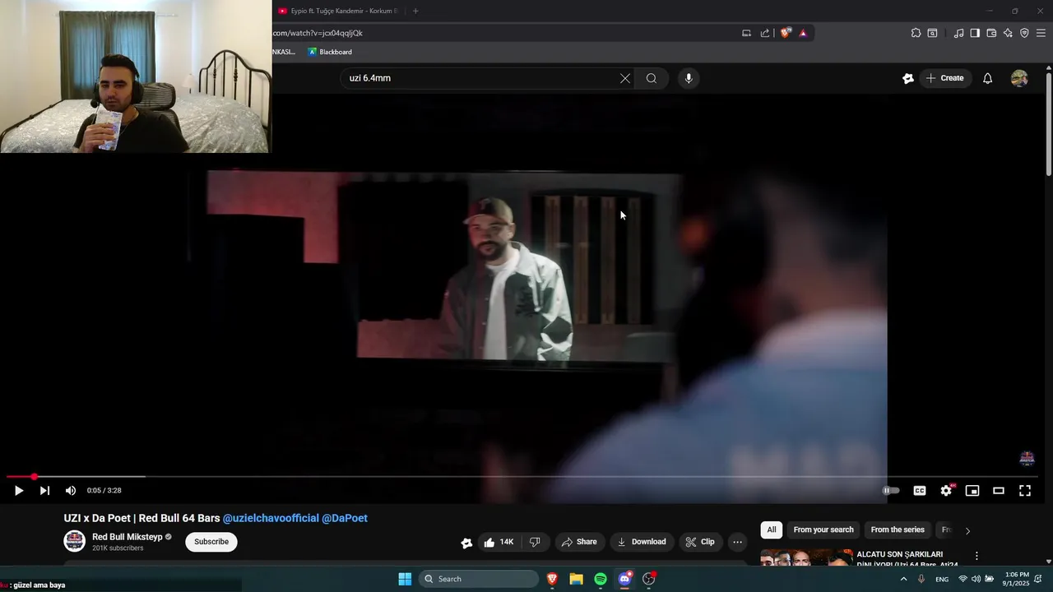This screenshot has height=592, width=1053.
Task: Clear the YouTube search text
Action: coord(625,78)
